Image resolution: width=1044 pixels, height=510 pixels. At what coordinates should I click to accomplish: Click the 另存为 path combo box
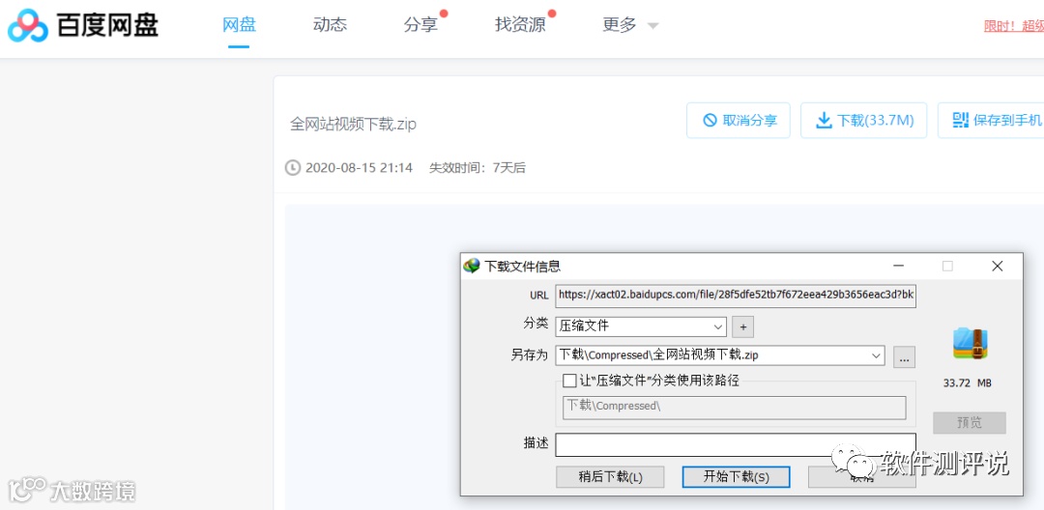[x=720, y=355]
